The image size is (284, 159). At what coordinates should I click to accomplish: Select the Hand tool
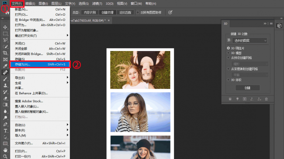[5, 150]
